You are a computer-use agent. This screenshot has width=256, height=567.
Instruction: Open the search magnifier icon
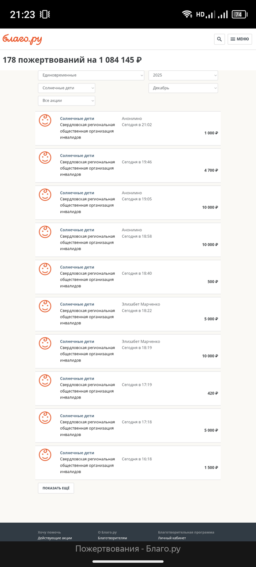coord(219,39)
